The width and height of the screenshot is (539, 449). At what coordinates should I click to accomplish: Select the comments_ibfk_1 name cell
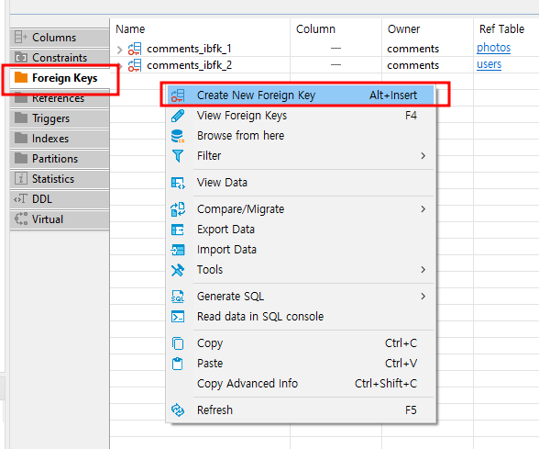(189, 49)
